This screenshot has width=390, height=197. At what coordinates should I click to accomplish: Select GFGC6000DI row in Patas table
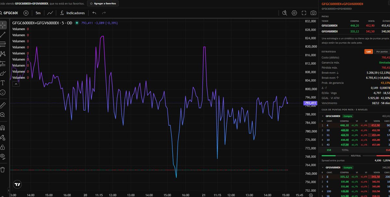click(x=355, y=25)
